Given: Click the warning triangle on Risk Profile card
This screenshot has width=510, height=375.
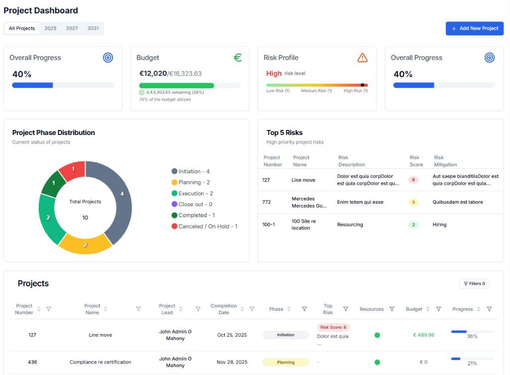Looking at the screenshot, I should click(x=363, y=57).
